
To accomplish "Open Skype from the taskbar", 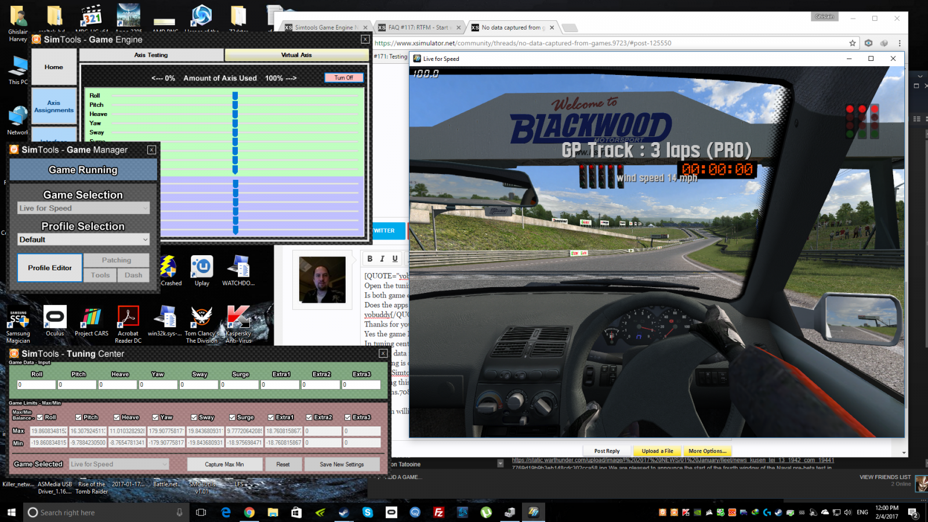I will click(368, 512).
